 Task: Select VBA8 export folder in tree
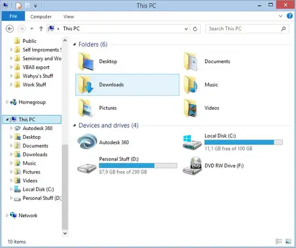coord(36,67)
